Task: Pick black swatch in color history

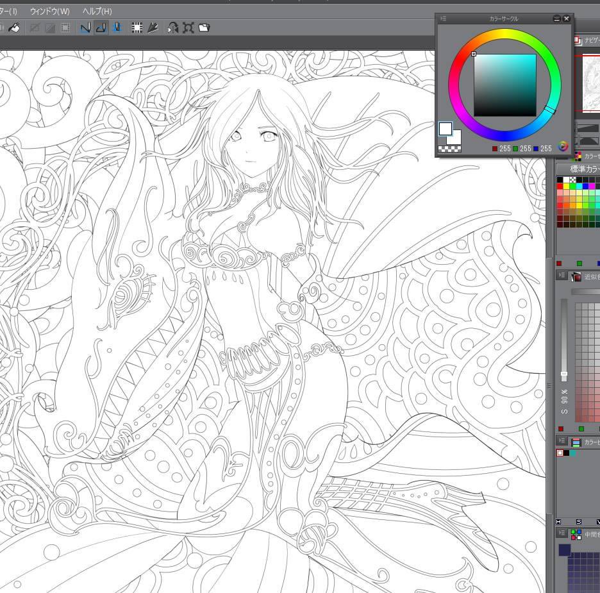Action: tap(566, 453)
